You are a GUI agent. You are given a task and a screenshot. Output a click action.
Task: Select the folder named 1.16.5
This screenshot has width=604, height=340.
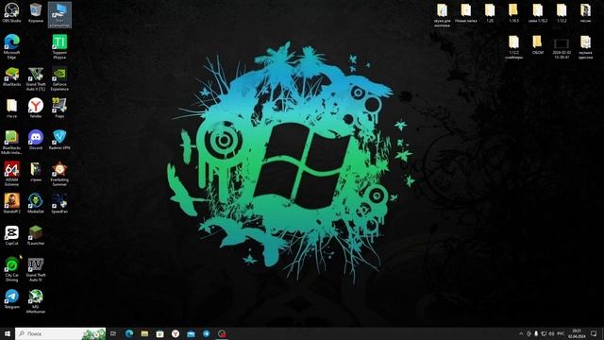(513, 12)
